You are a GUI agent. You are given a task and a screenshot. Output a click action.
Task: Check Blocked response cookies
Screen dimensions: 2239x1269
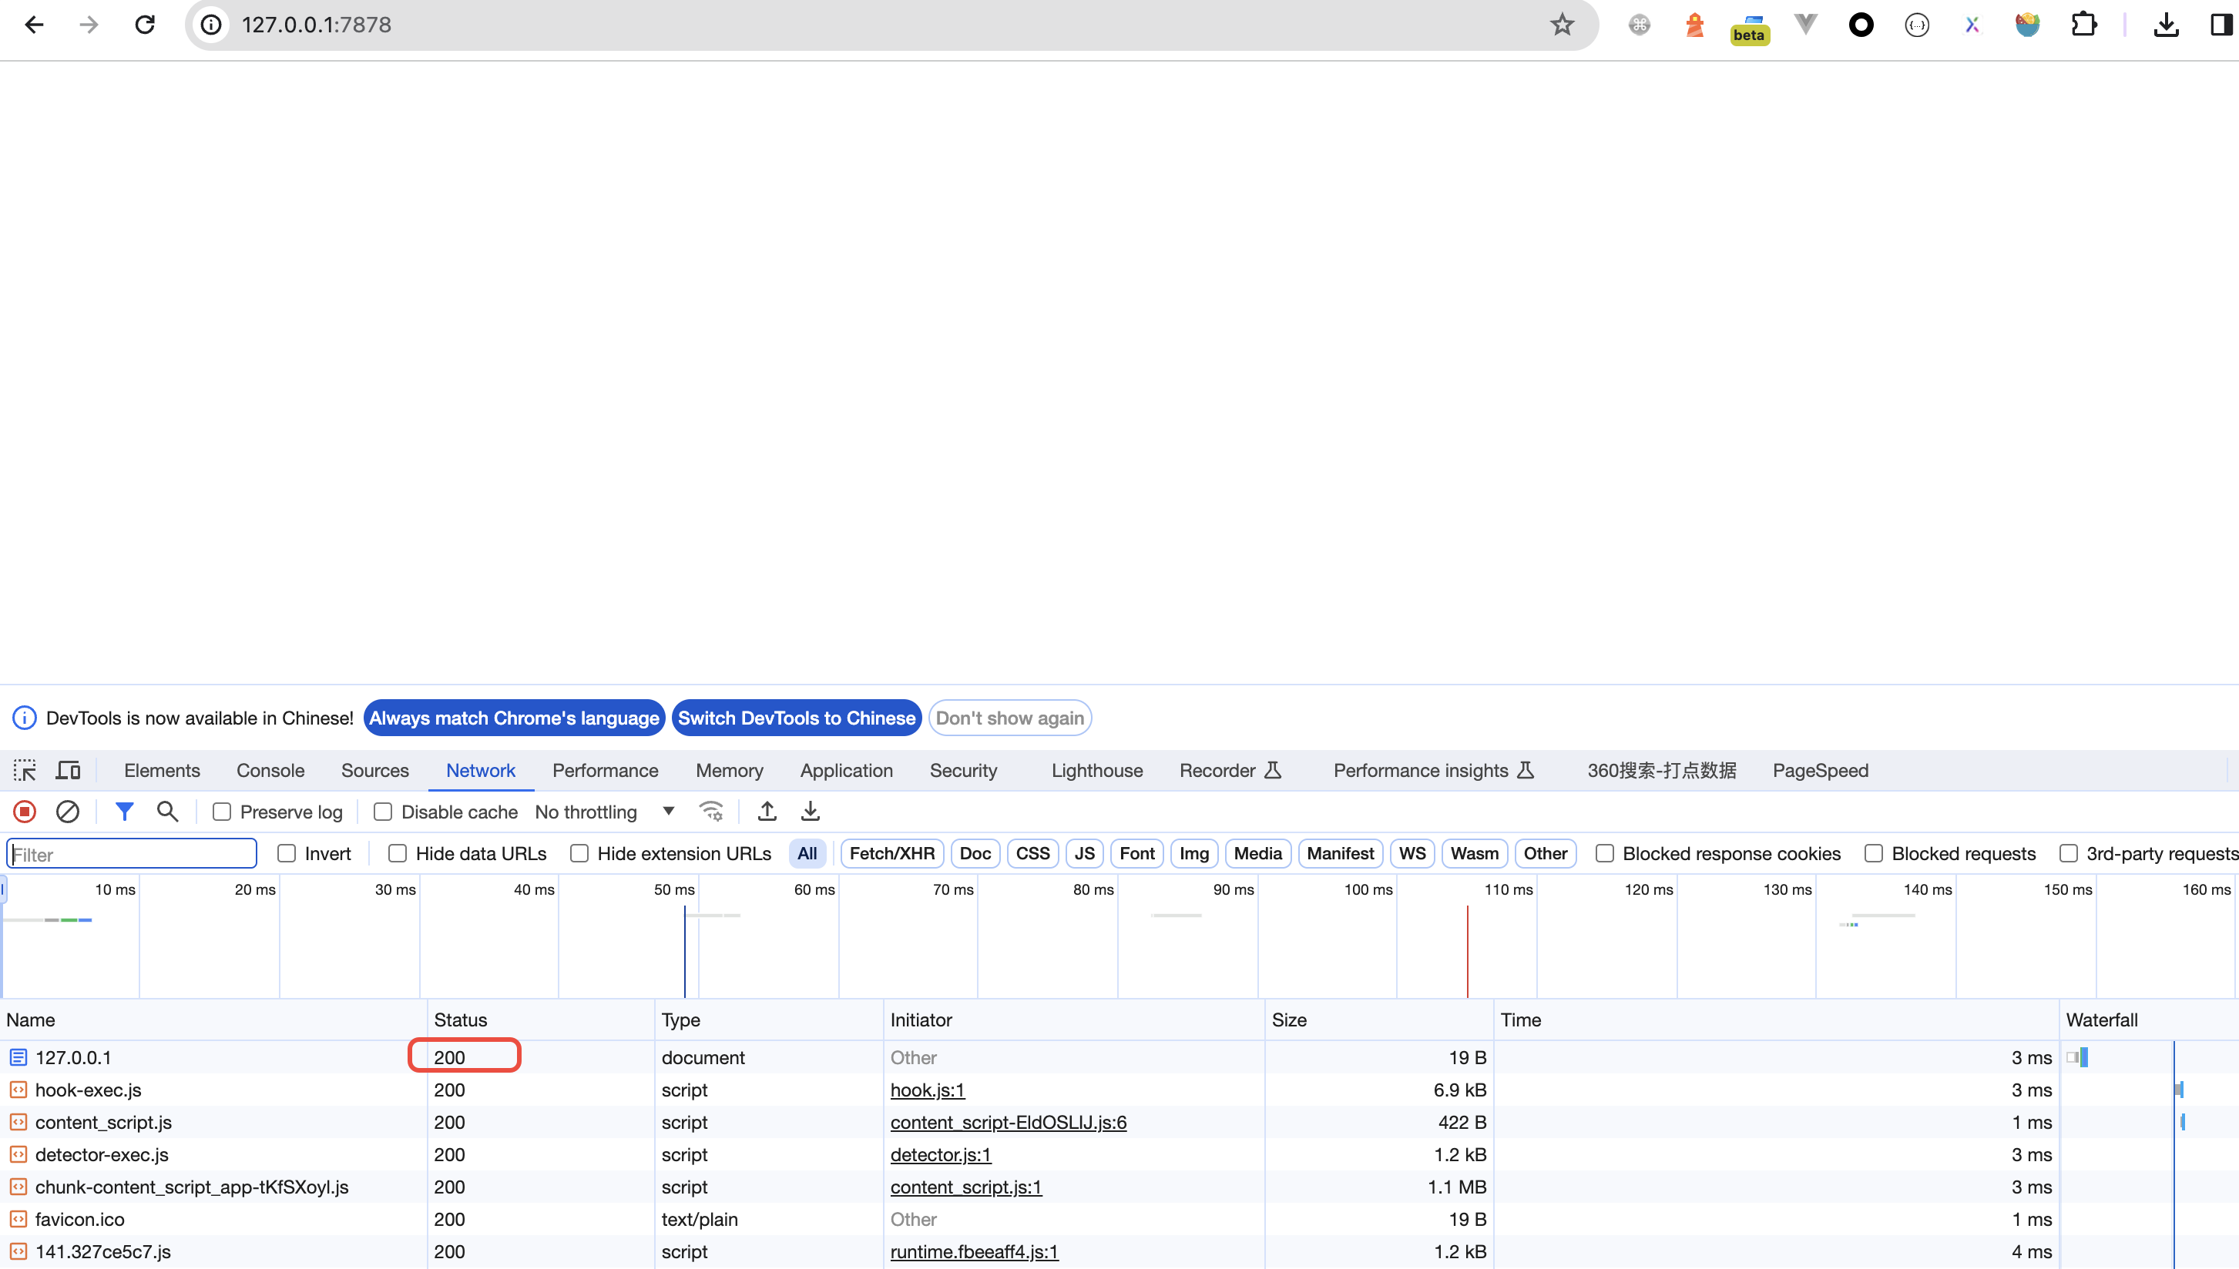pos(1604,854)
